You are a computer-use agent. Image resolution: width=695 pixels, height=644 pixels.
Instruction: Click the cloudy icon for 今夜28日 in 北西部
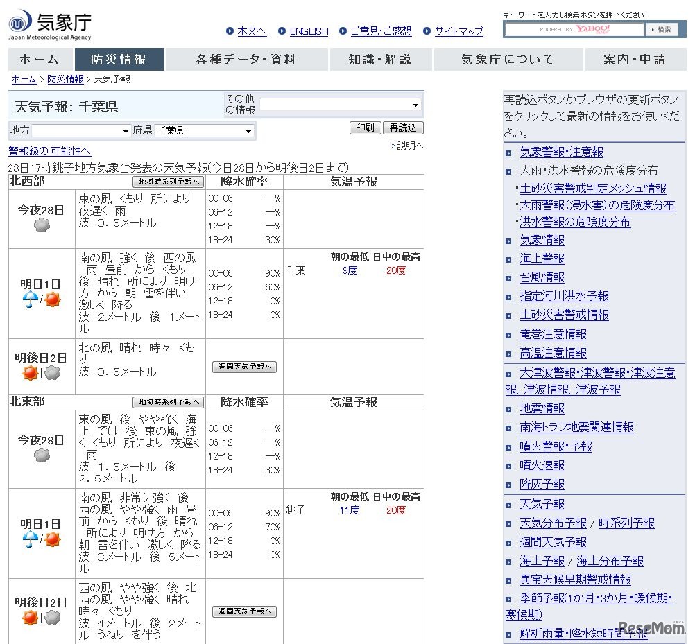[x=42, y=224]
